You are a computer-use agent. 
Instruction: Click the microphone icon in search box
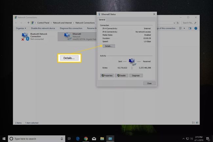click(x=62, y=139)
